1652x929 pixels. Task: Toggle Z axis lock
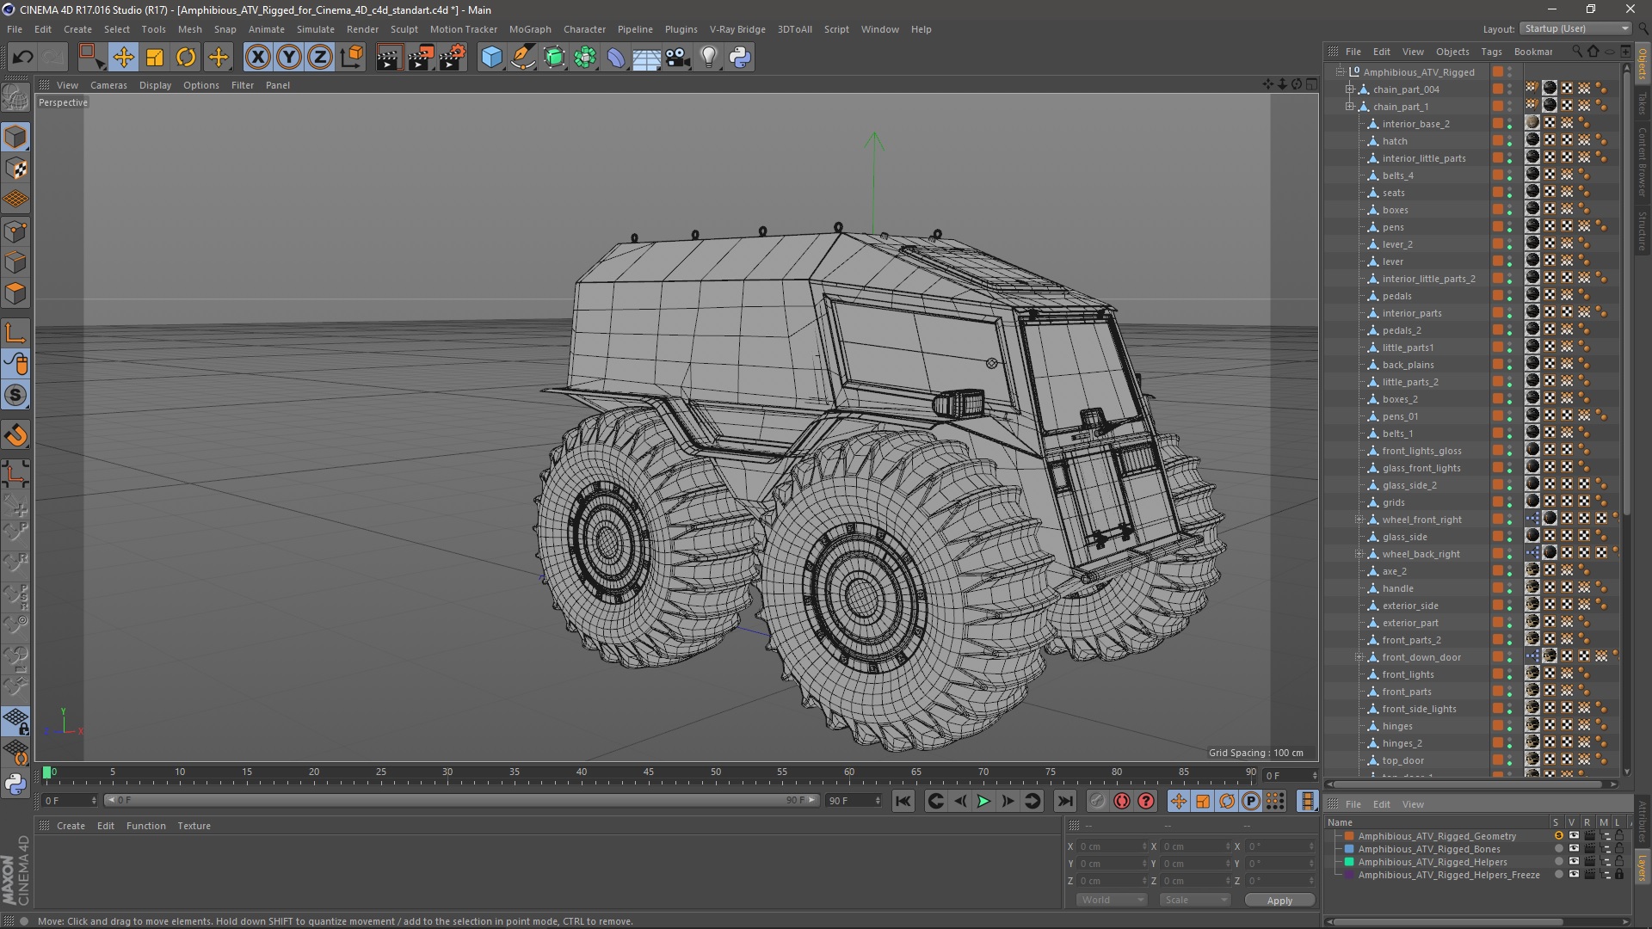pos(320,58)
